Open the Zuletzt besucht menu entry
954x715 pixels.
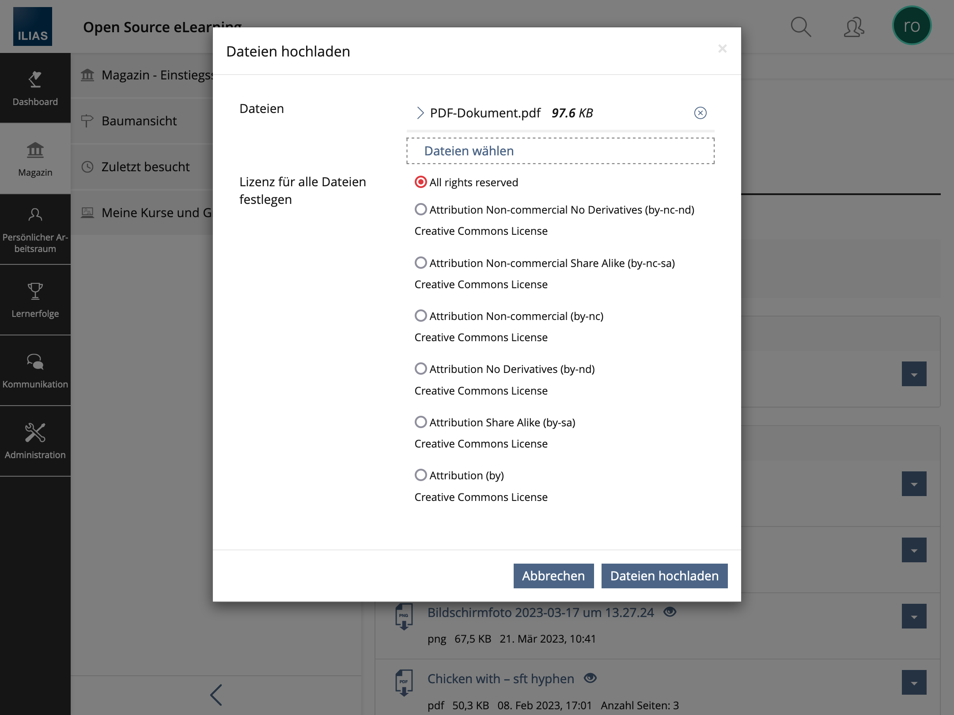coord(145,167)
